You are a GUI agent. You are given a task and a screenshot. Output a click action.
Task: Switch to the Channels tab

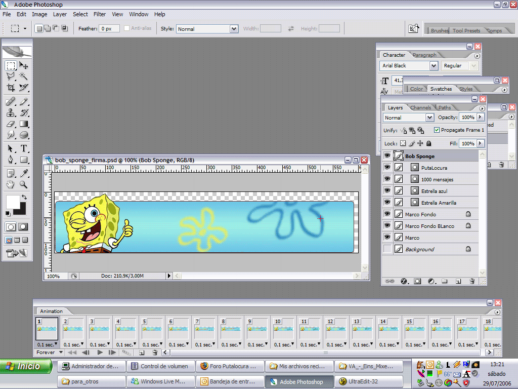tap(420, 107)
